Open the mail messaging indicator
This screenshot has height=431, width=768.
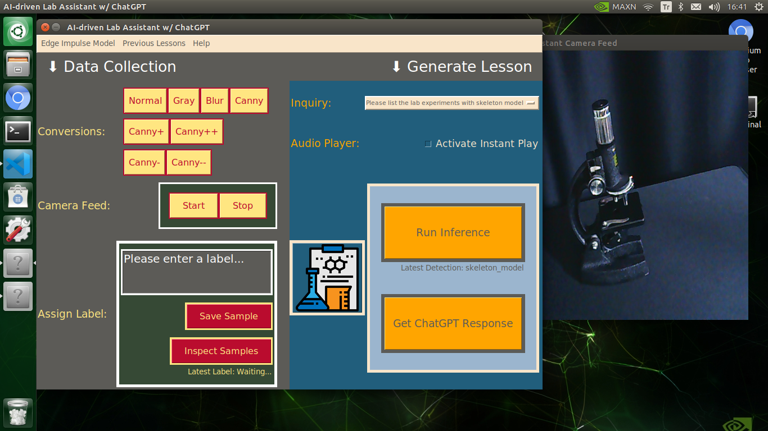[696, 7]
